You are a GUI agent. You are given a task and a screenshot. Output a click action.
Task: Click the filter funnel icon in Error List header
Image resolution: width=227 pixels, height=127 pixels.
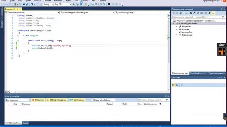coord(160,104)
